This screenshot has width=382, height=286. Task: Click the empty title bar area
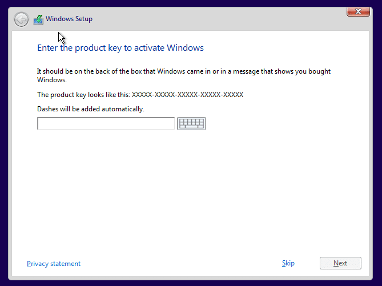click(217, 19)
